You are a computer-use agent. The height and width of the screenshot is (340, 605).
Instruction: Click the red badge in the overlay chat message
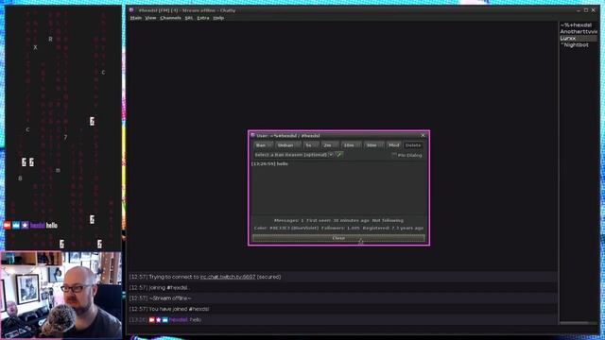pyautogui.click(x=8, y=225)
